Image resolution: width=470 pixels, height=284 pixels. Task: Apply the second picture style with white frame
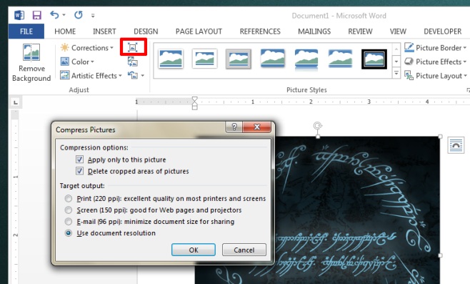click(205, 59)
